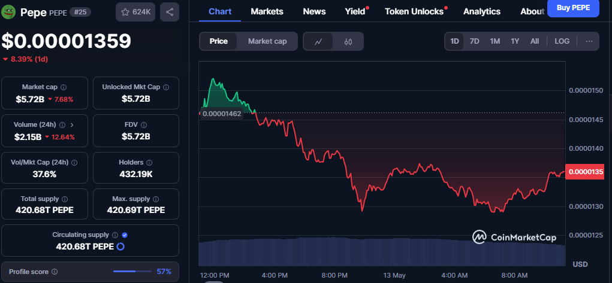Image resolution: width=612 pixels, height=283 pixels.
Task: Click the $5.72B Market cap value
Action: [30, 99]
